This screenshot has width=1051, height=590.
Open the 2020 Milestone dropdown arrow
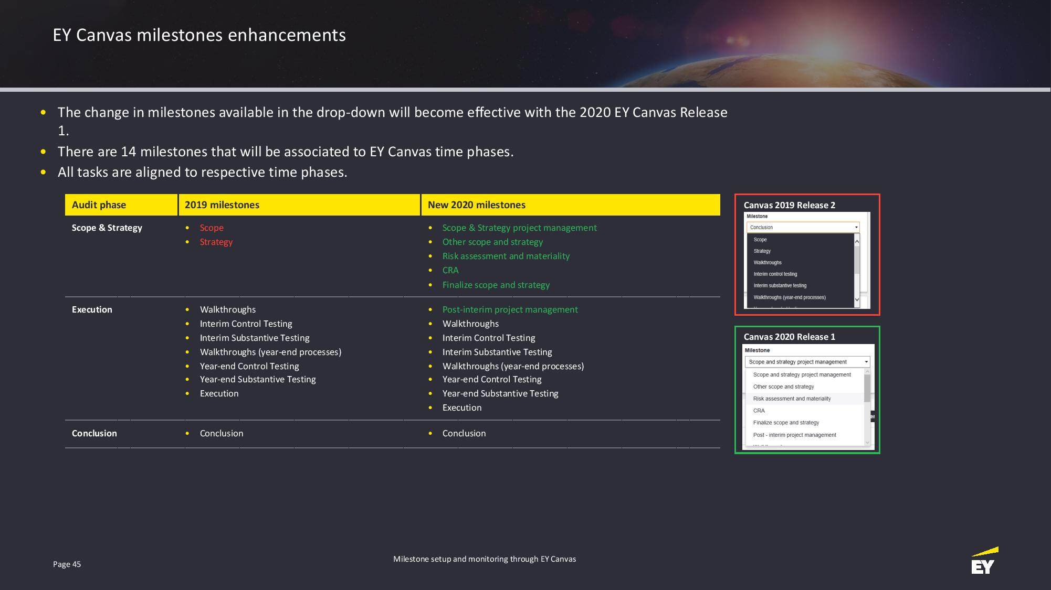[x=866, y=362]
